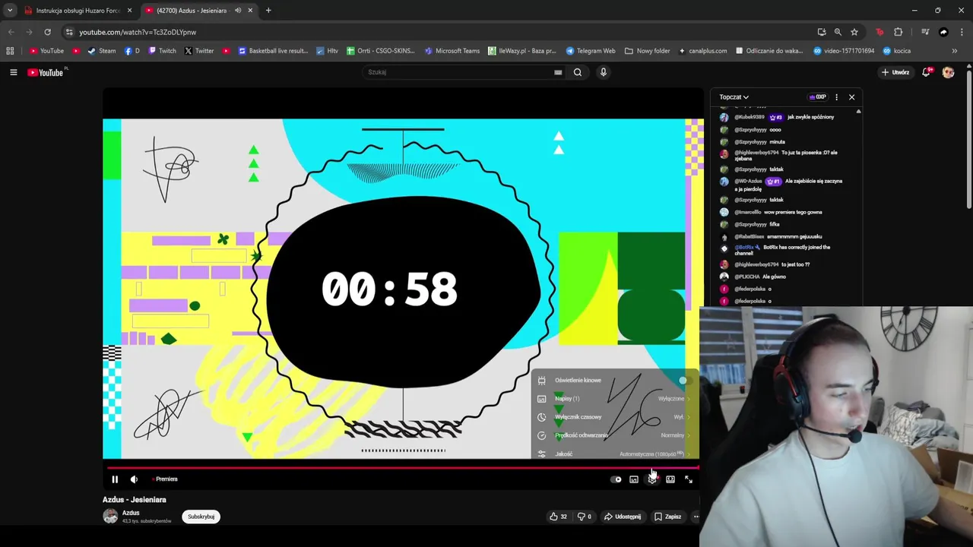Image resolution: width=973 pixels, height=547 pixels.
Task: Bookmark this page with the star icon
Action: tap(854, 32)
